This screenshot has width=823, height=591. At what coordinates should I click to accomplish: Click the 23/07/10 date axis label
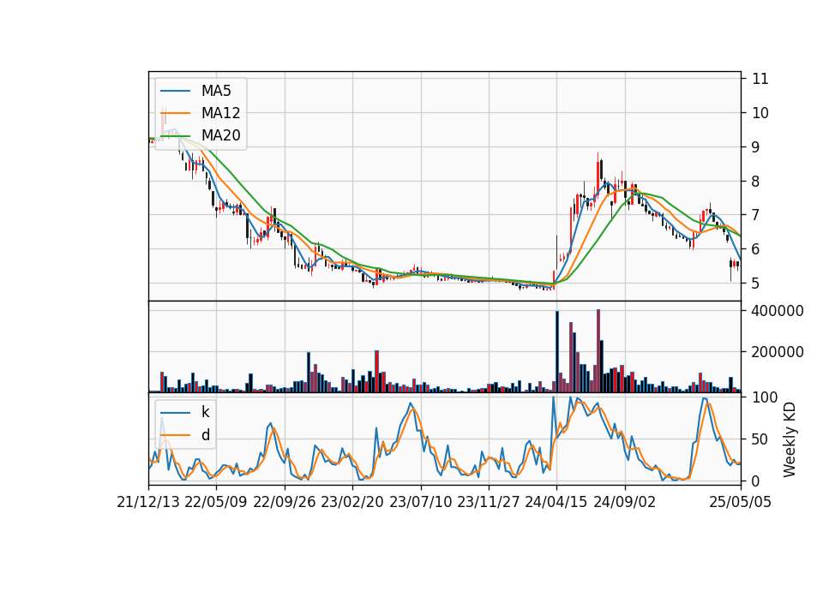(x=420, y=502)
